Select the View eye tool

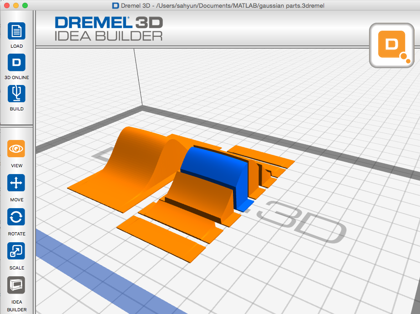[x=16, y=149]
